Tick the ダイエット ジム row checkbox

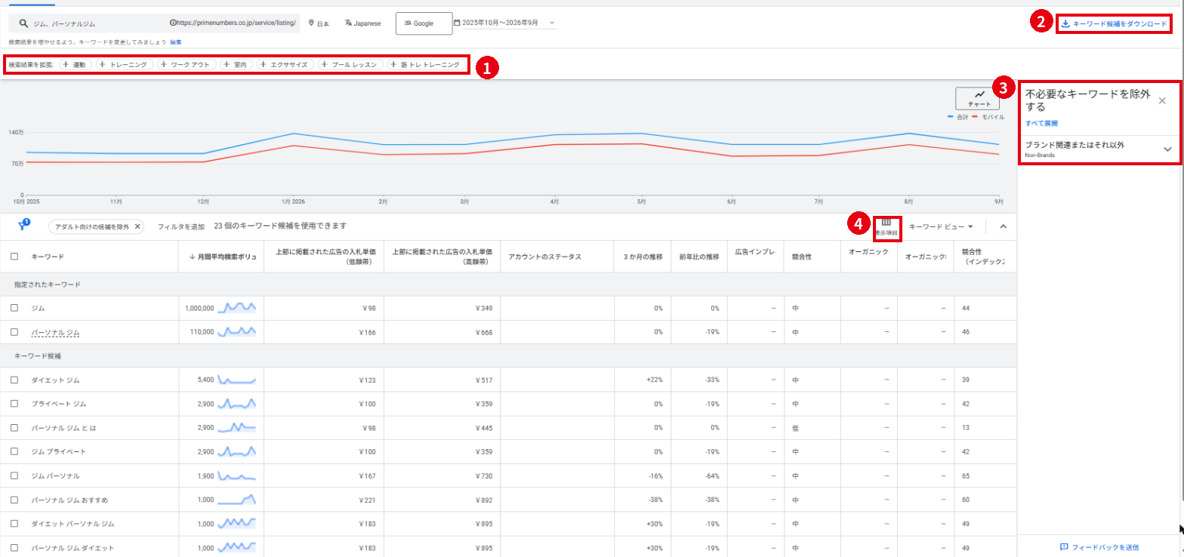coord(14,380)
